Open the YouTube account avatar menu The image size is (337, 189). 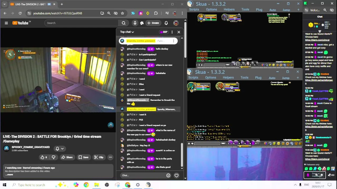[176, 23]
